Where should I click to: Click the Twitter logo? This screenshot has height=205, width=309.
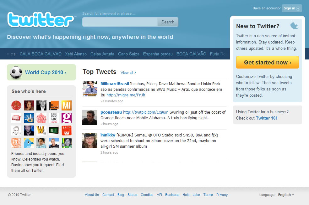(x=41, y=20)
